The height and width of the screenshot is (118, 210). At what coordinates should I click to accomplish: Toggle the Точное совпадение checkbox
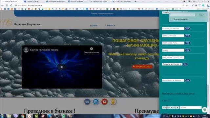tap(171, 19)
